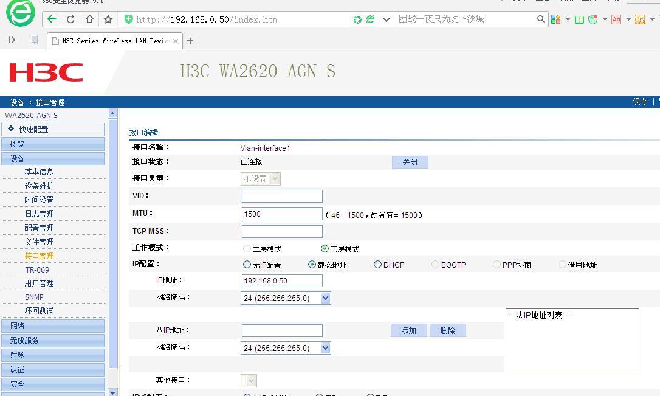Viewport: 660px width, 396px height.
Task: Click the green spinning accelerator icon in address bar
Action: 357,19
